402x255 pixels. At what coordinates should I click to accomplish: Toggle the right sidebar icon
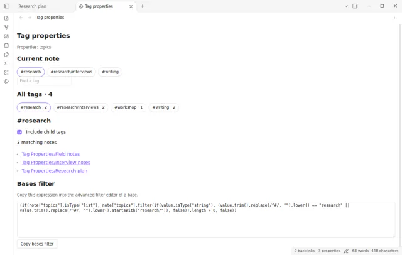355,6
